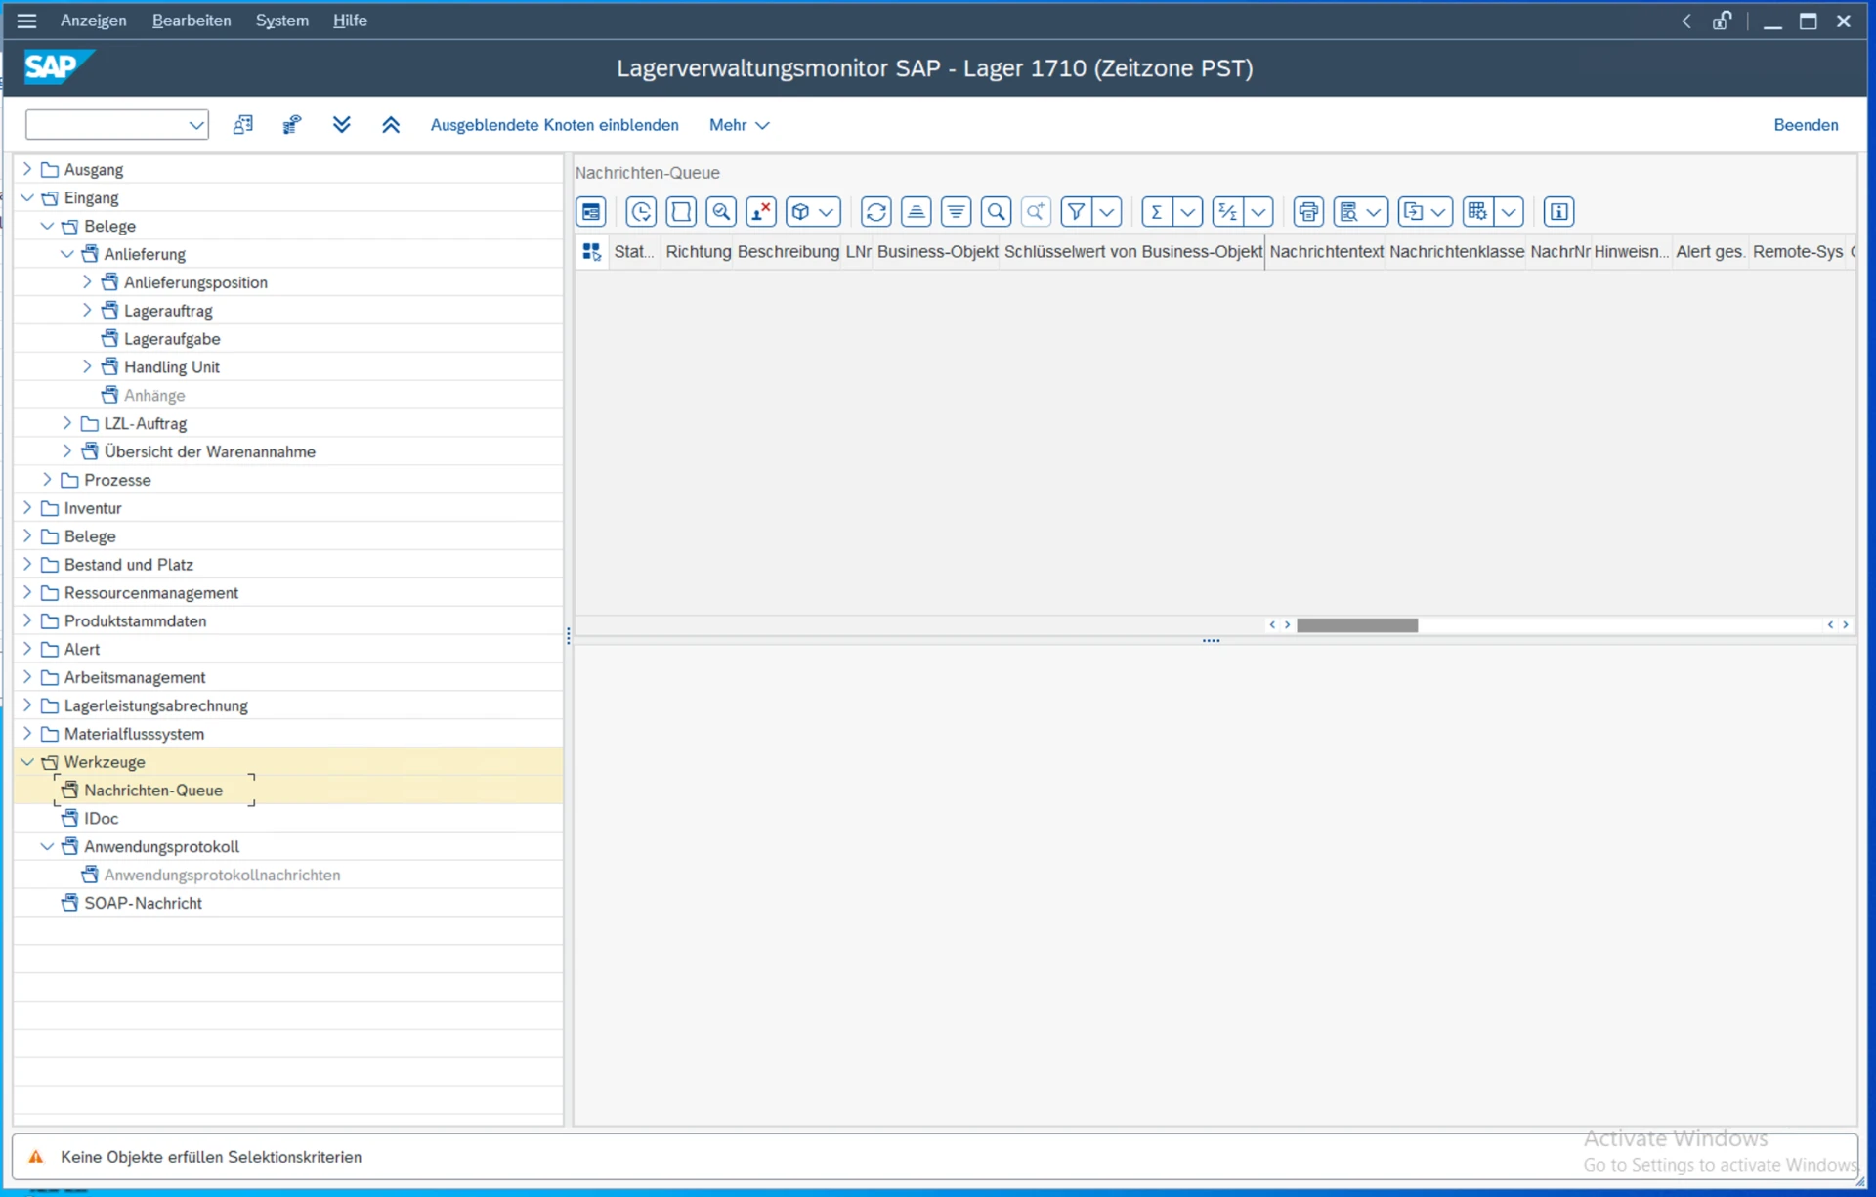Image resolution: width=1876 pixels, height=1197 pixels.
Task: Click the first icon left of the eye icon
Action: [x=243, y=125]
